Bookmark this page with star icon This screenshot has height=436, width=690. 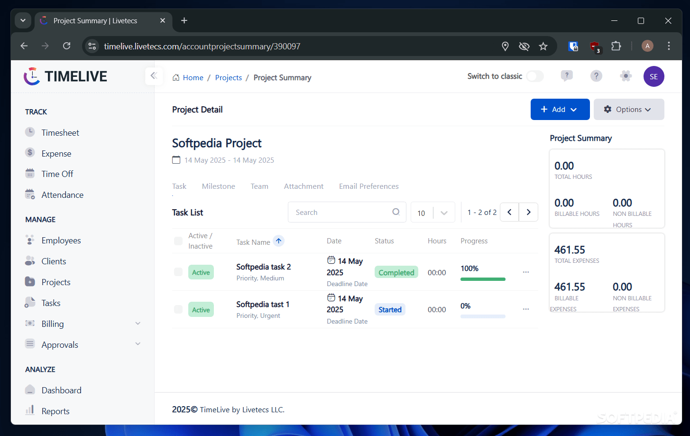pos(543,46)
